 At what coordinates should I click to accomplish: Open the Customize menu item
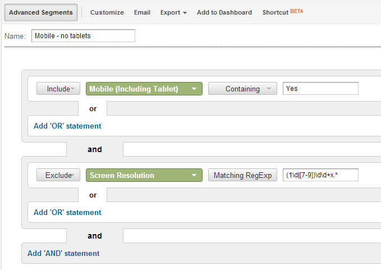coord(107,12)
